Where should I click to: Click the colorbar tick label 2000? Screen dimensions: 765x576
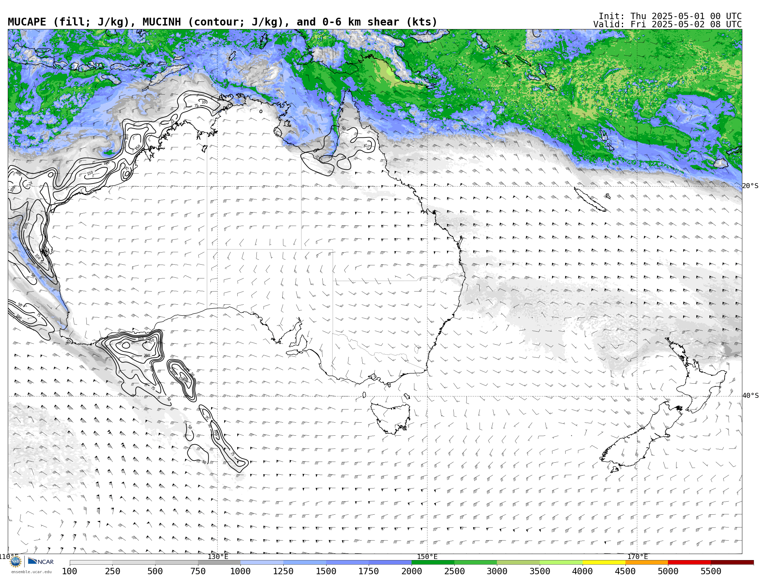coord(412,571)
